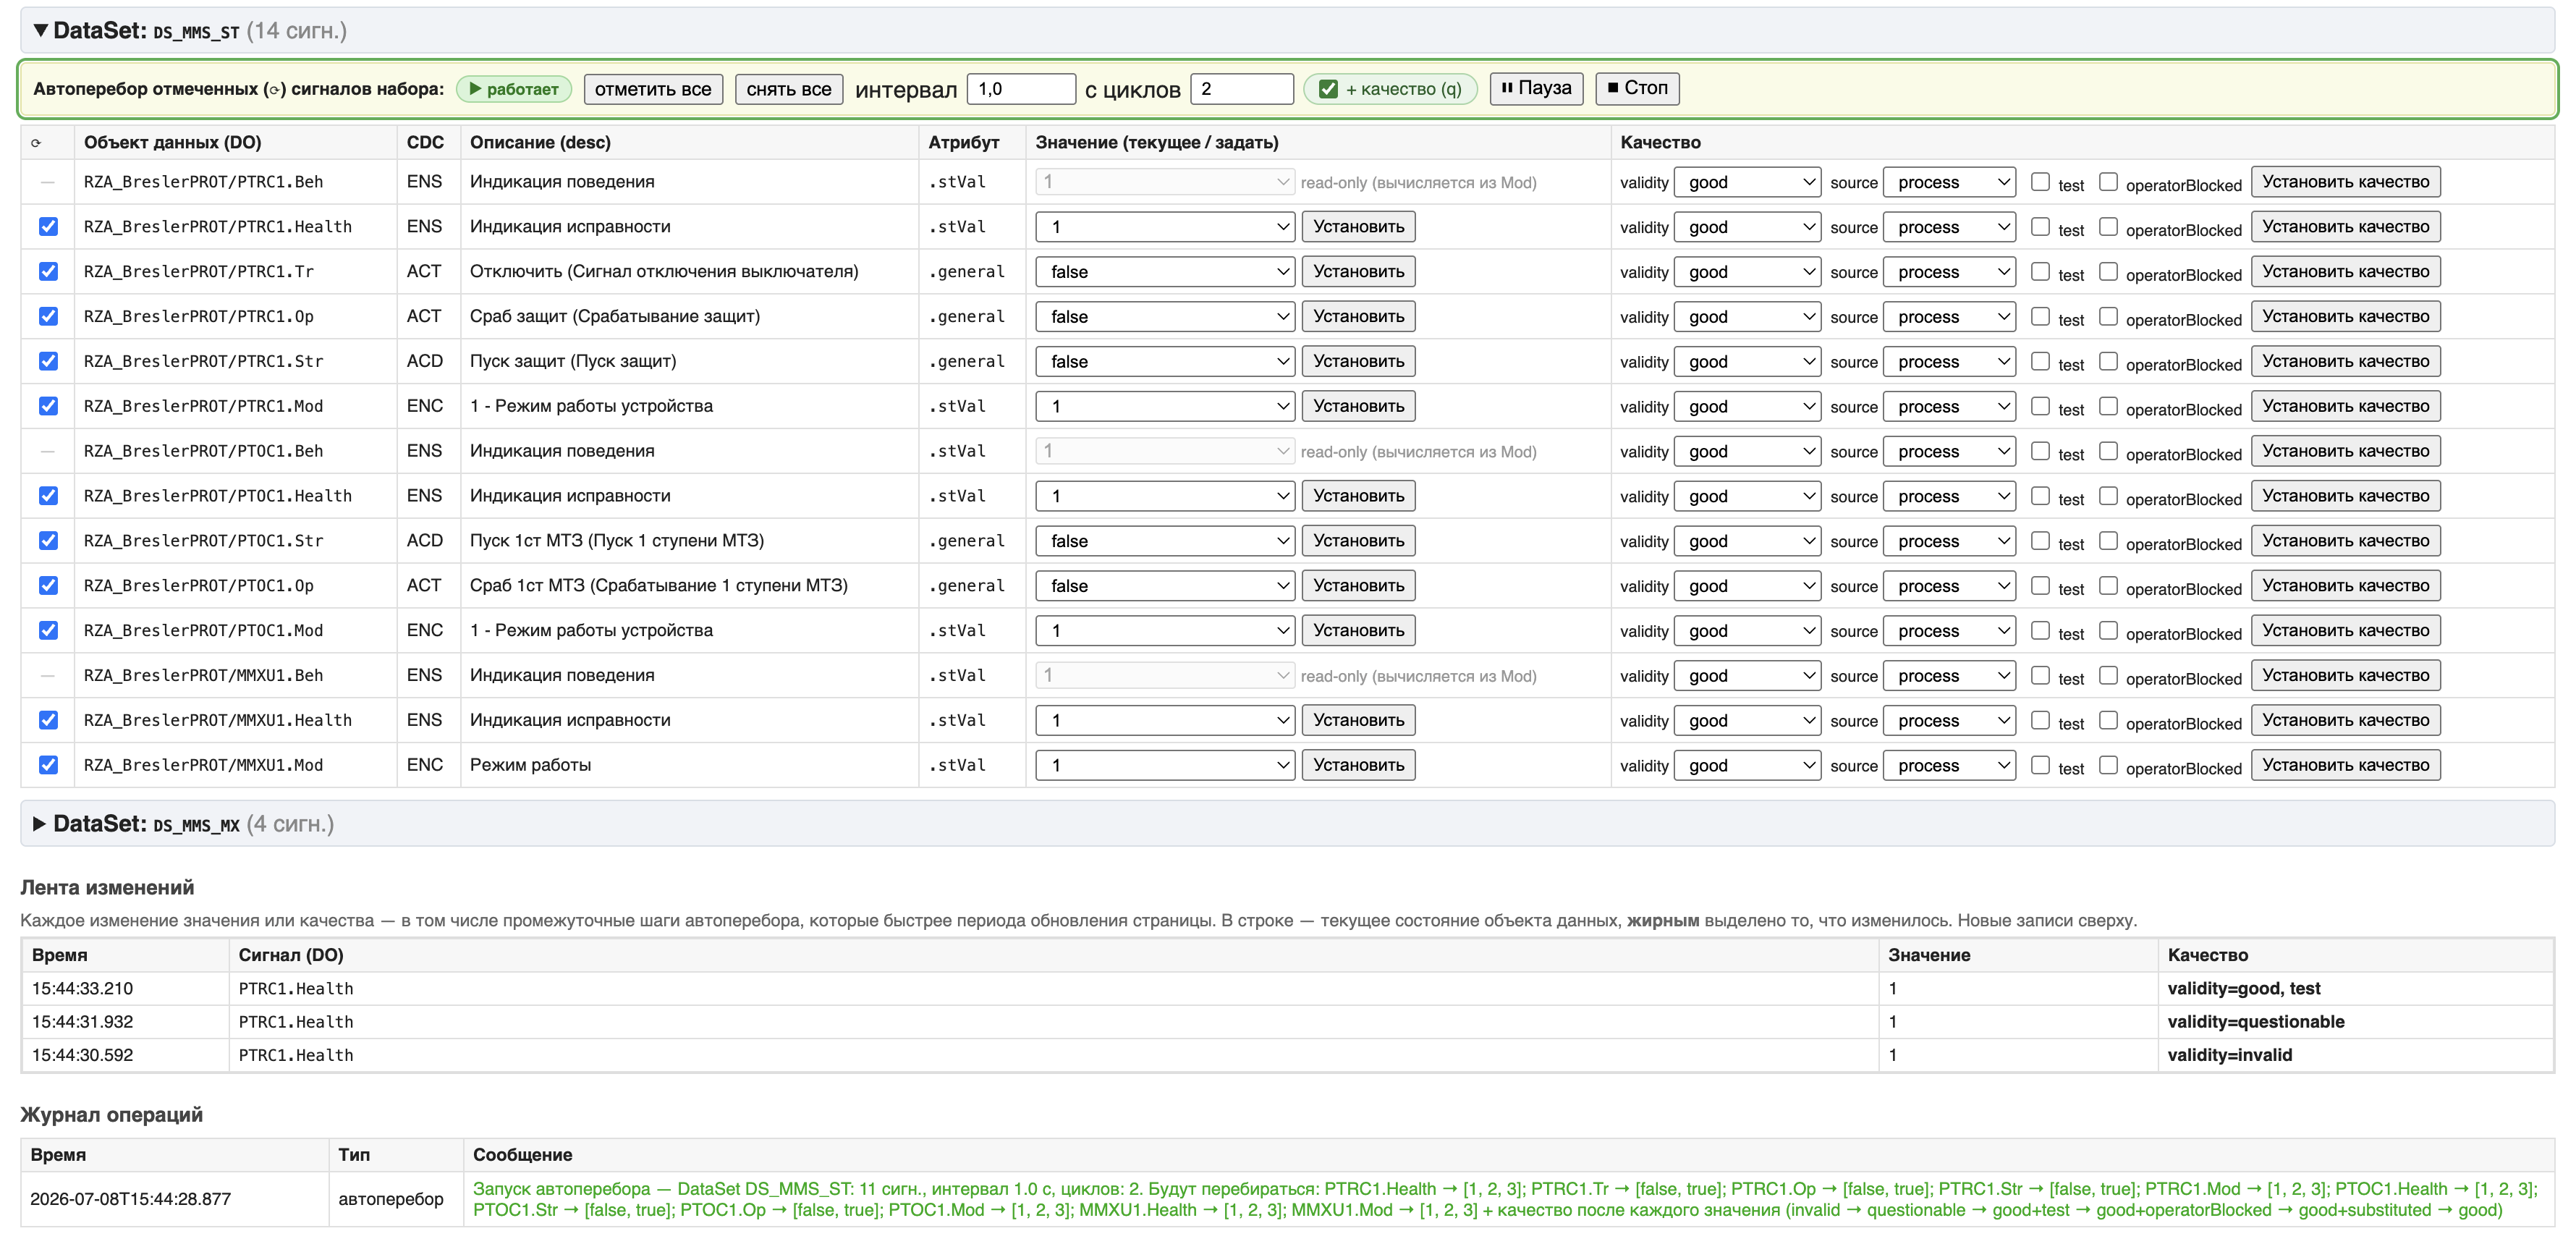Enable operatorBlocked in PTRC1.Mod row
The height and width of the screenshot is (1252, 2576).
[x=2108, y=406]
